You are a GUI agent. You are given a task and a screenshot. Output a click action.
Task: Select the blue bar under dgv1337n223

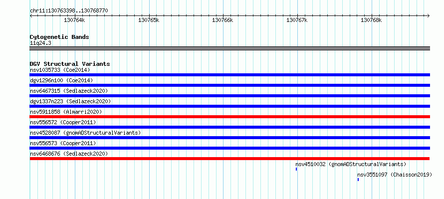coord(230,106)
